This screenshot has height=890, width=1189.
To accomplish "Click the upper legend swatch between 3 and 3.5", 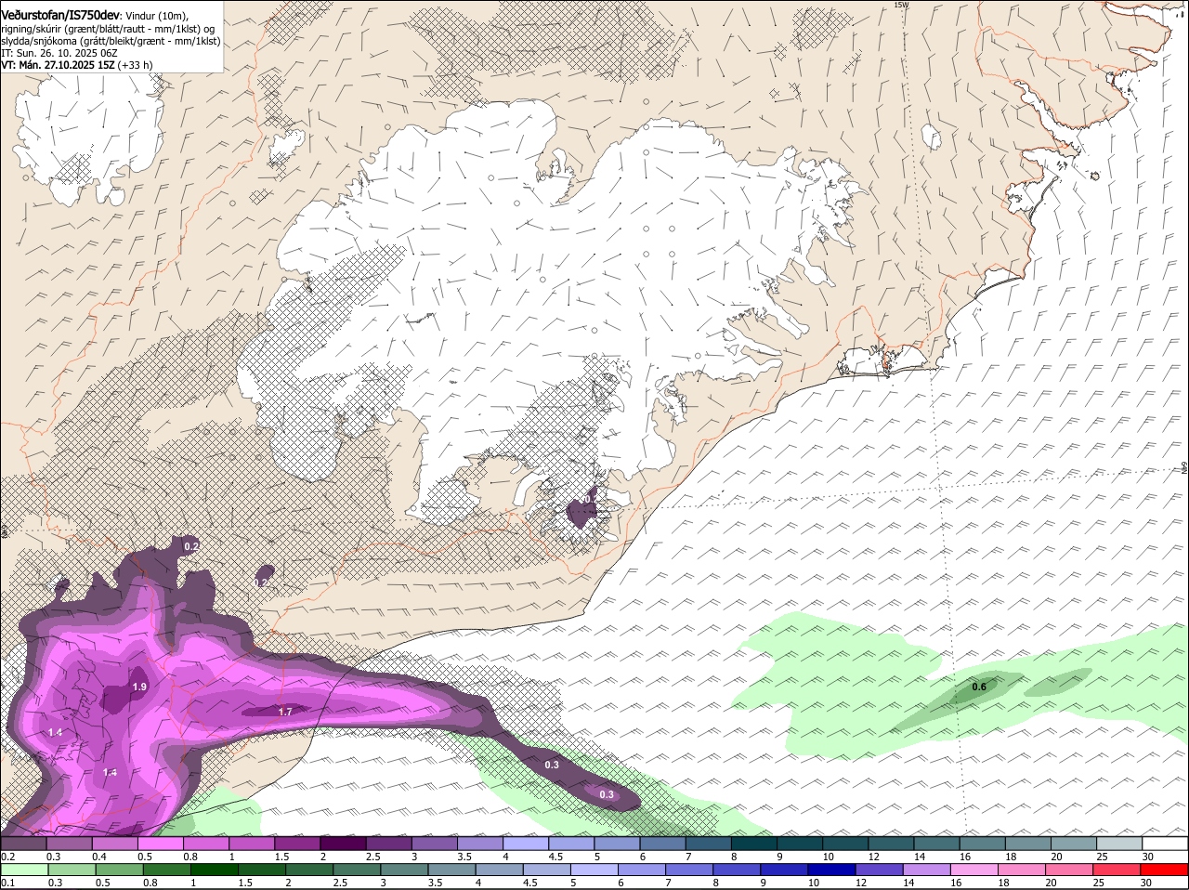I will click(434, 843).
